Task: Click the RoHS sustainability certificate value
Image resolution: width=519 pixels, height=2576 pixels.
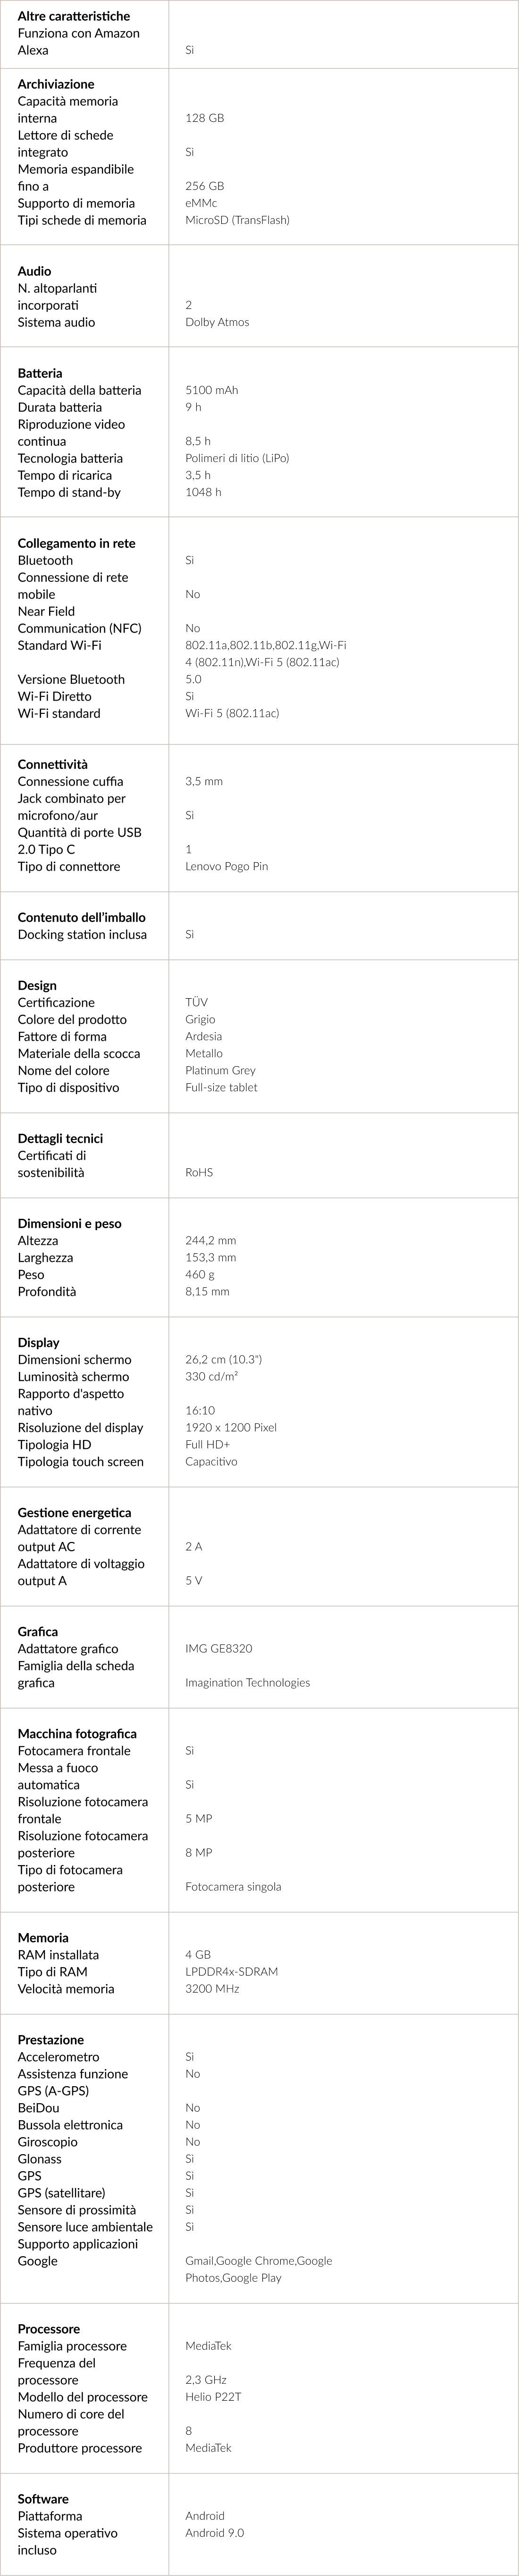Action: pos(200,1172)
